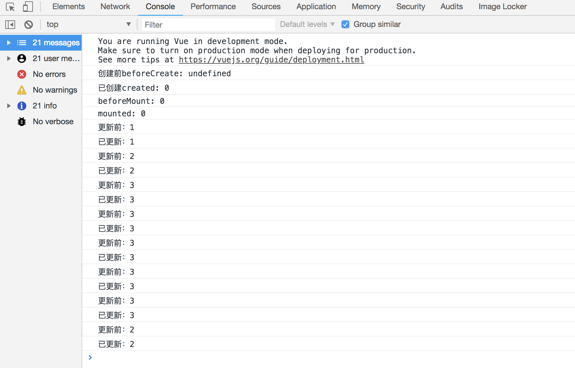Screen dimensions: 575x368
Task: Open the top context dropdown
Action: click(x=88, y=24)
